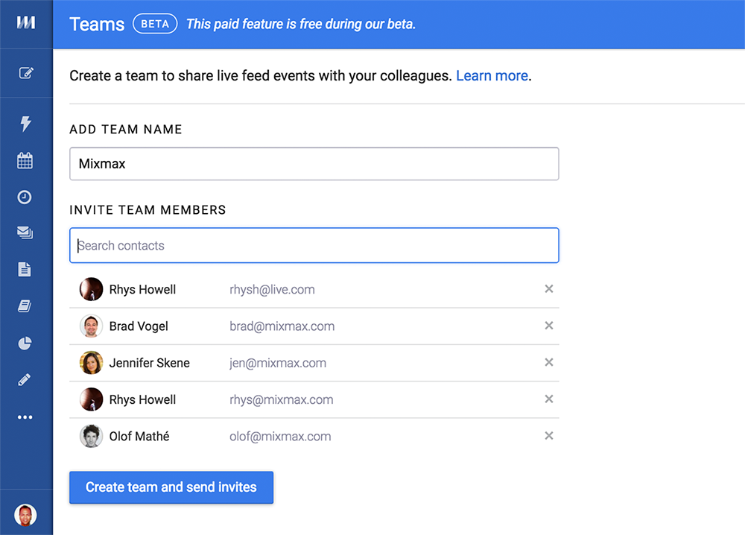Focus the team name field containing Mixmax

coord(314,164)
